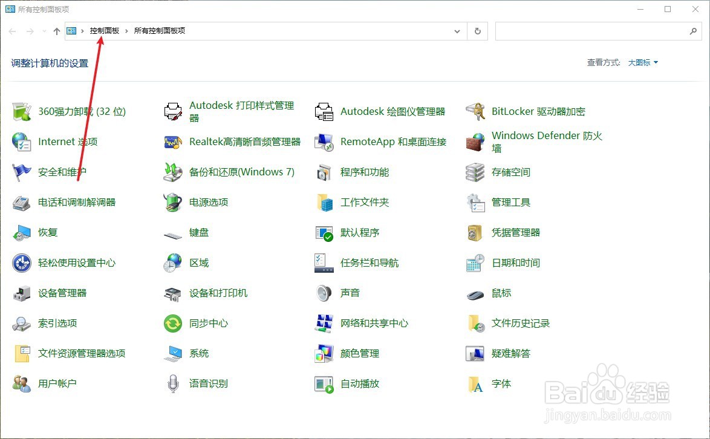
Task: Refresh the control panel view
Action: click(x=478, y=31)
